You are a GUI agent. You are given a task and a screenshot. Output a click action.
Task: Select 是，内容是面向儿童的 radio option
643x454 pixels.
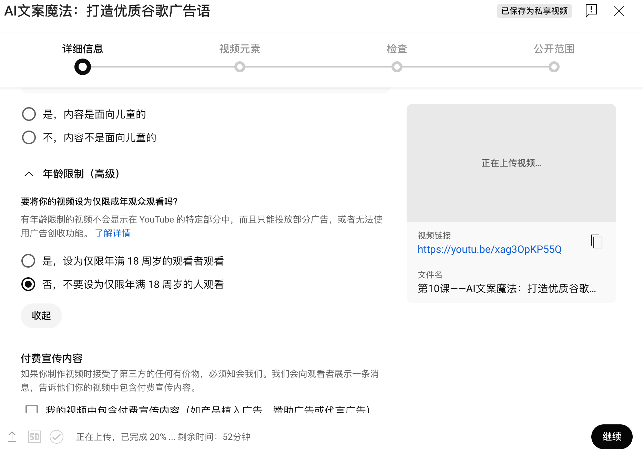(x=29, y=114)
